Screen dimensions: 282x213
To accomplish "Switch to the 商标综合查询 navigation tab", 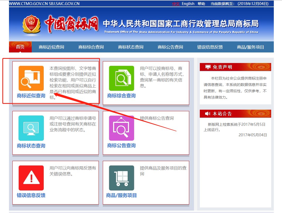I will pos(91,47).
